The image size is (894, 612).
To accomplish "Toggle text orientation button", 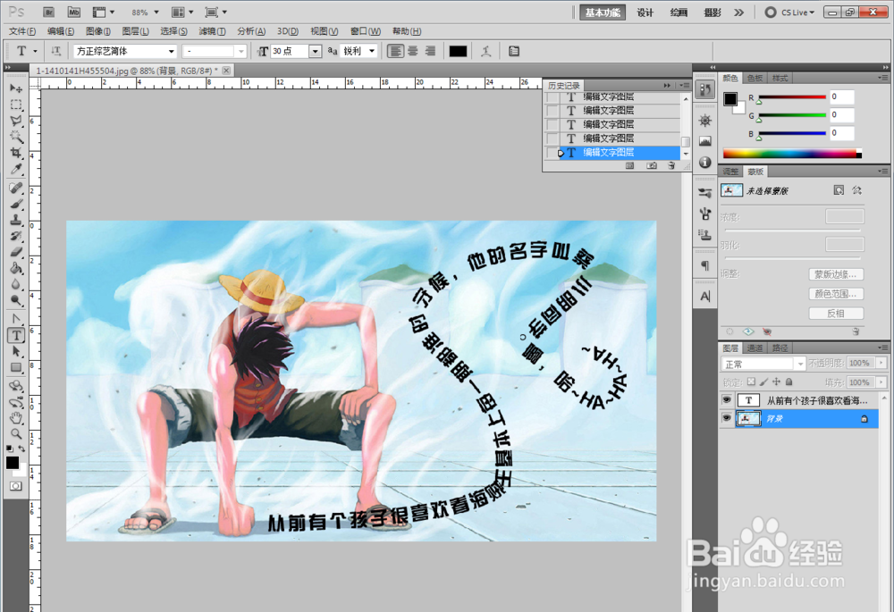I will coord(55,51).
